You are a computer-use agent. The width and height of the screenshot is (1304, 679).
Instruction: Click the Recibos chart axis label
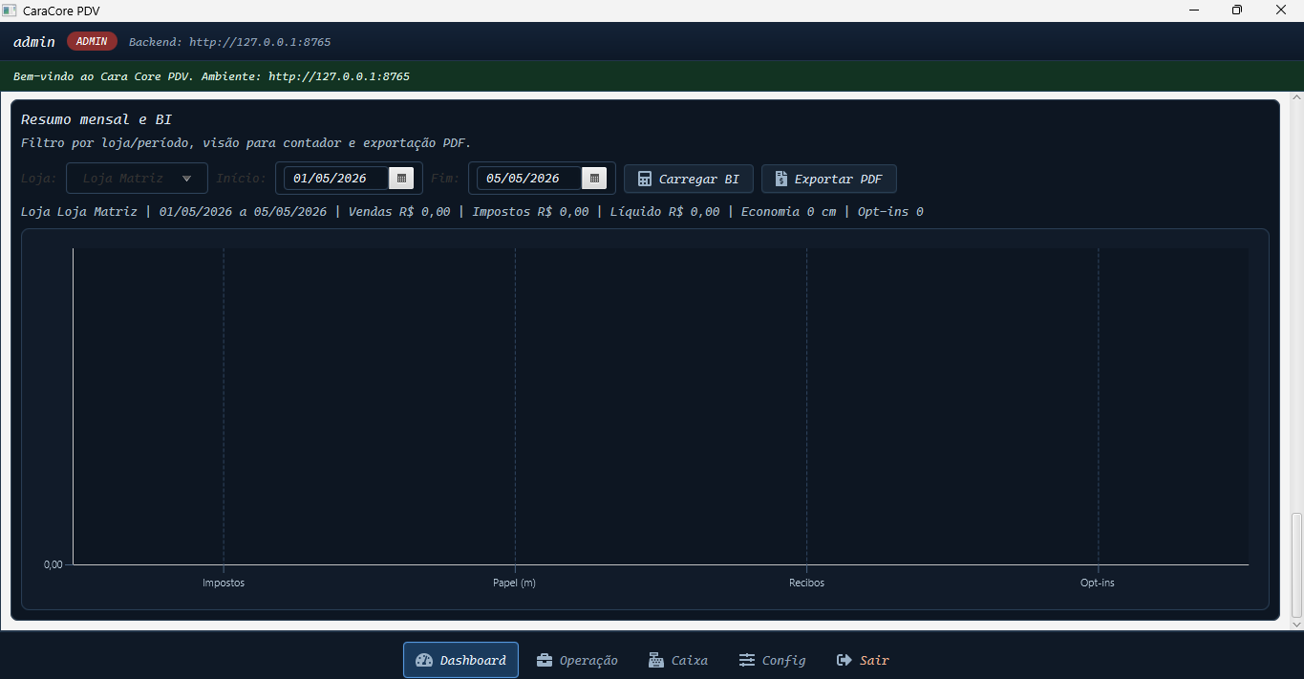click(806, 583)
